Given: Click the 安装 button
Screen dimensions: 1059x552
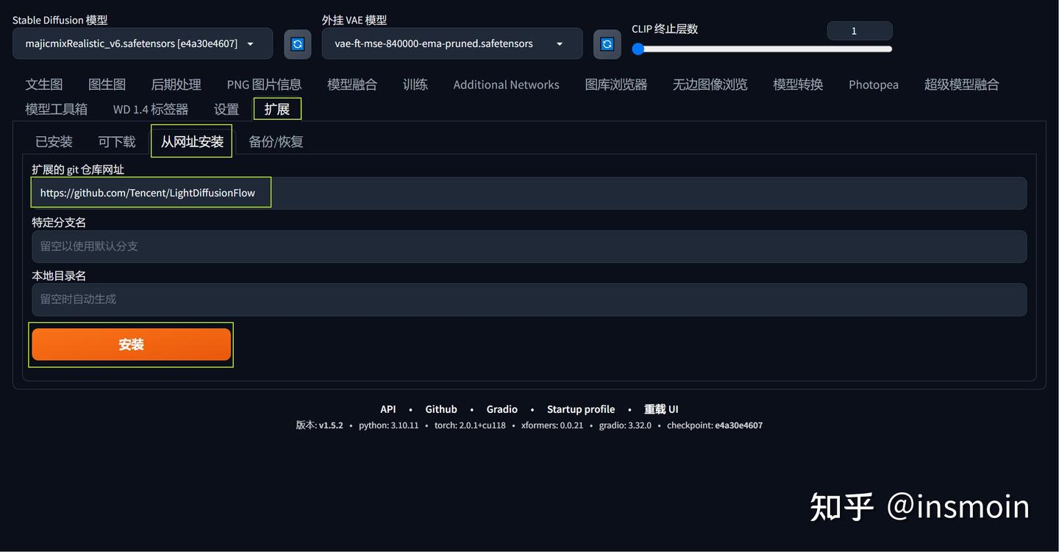Looking at the screenshot, I should coord(131,344).
